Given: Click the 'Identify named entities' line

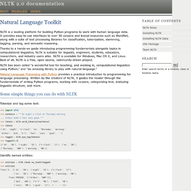Looking at the screenshot, I should [x=17, y=155].
